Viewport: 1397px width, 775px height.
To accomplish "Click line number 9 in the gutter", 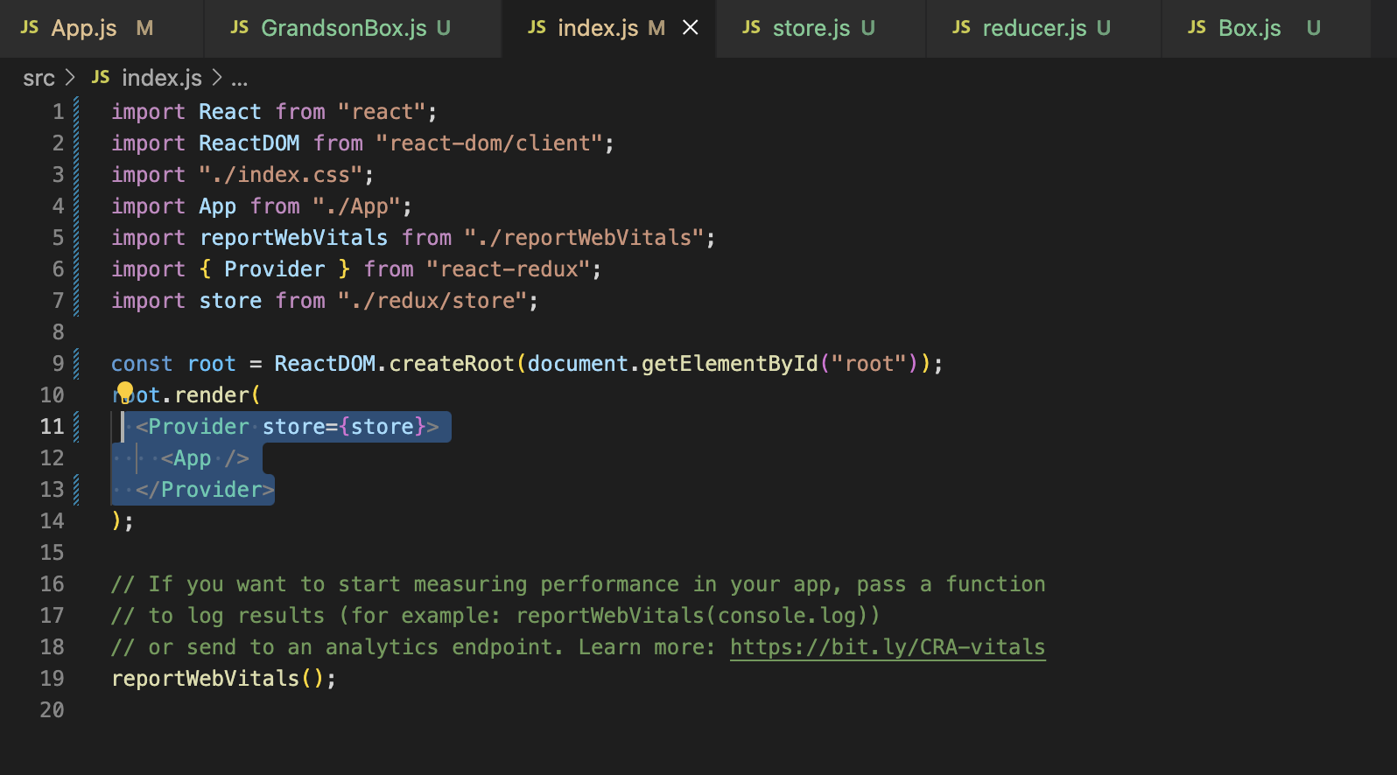I will (58, 364).
